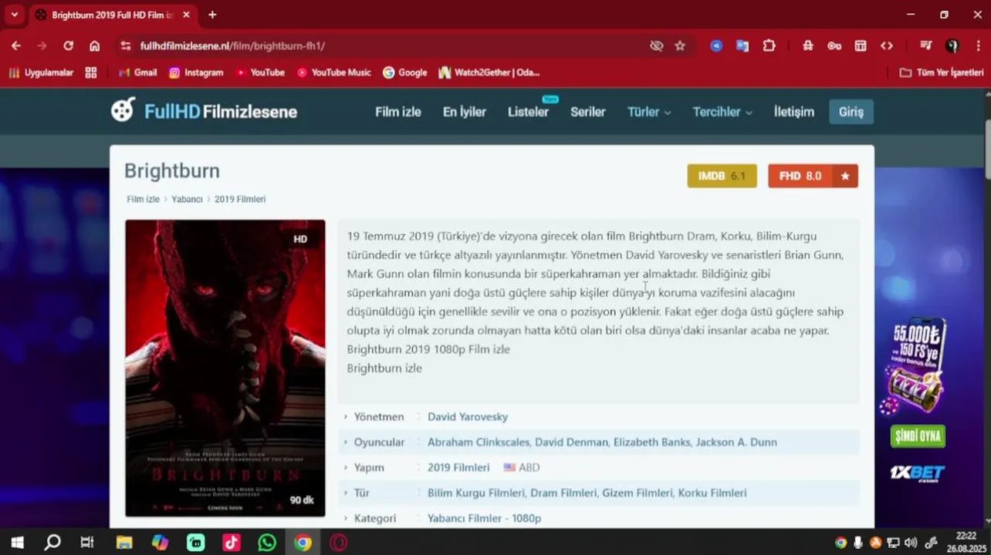Expand the Türler dropdown
The width and height of the screenshot is (991, 555).
pyautogui.click(x=649, y=112)
